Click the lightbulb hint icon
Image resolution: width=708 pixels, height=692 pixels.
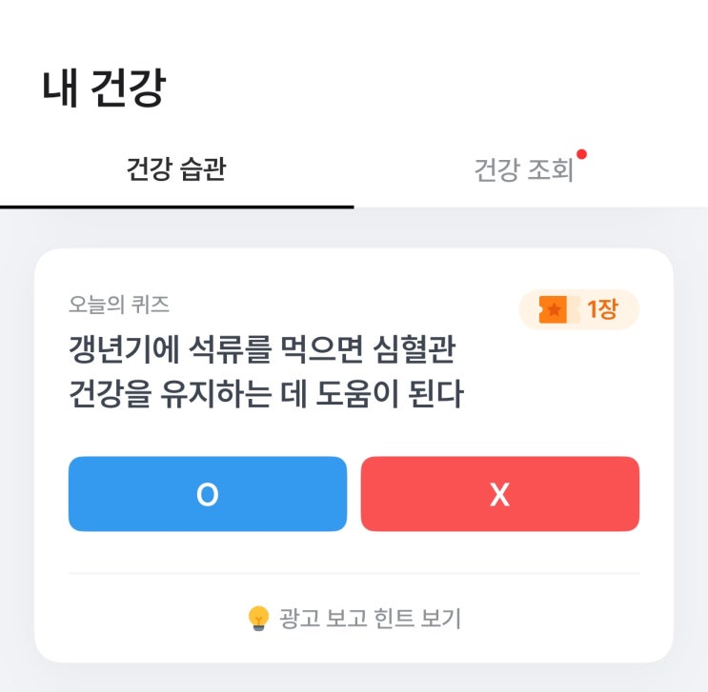[x=258, y=619]
